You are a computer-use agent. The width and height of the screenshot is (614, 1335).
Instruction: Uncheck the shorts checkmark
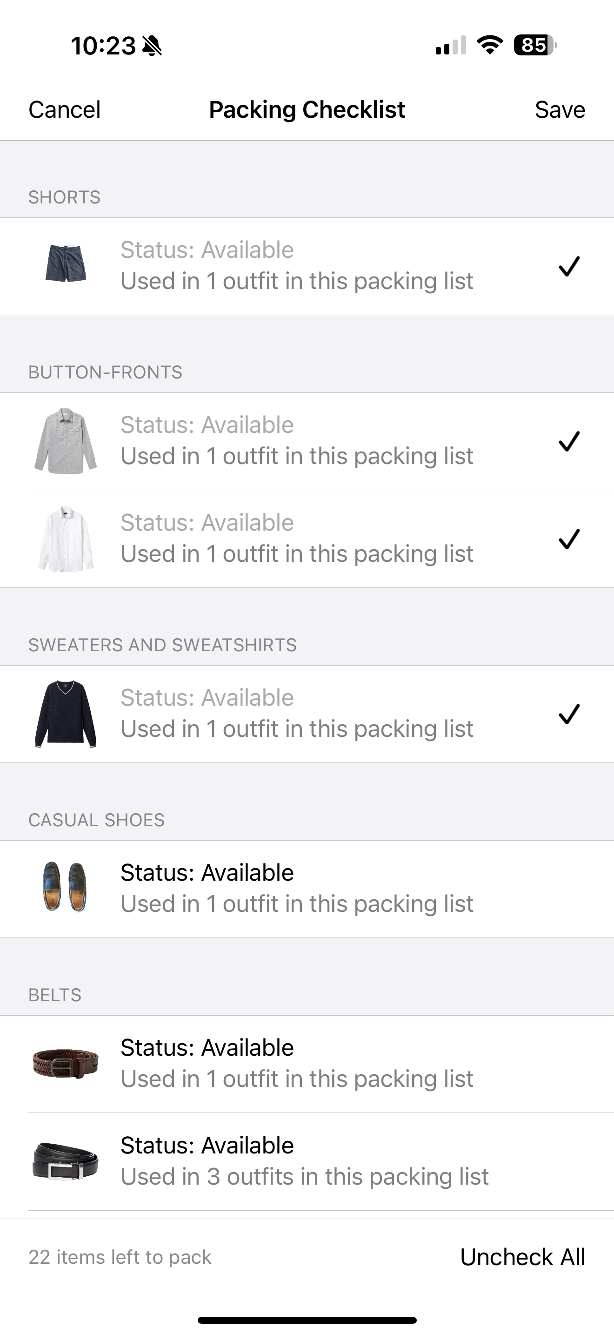click(x=568, y=266)
